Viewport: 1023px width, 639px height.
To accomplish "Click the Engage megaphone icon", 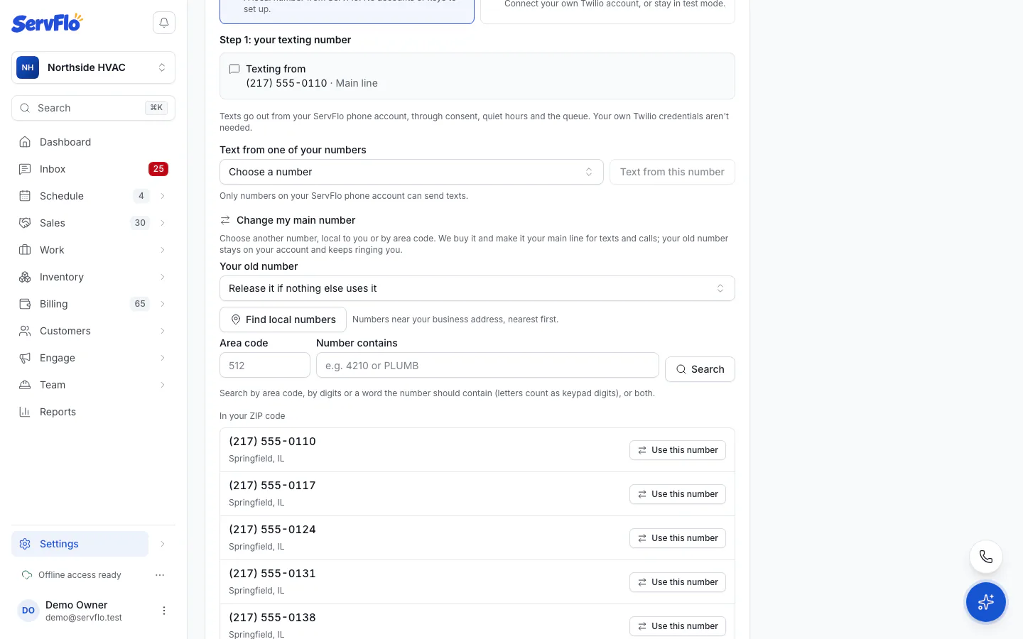I will coord(25,358).
